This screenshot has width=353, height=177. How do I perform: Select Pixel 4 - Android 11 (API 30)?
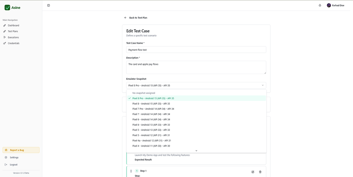click(x=196, y=146)
